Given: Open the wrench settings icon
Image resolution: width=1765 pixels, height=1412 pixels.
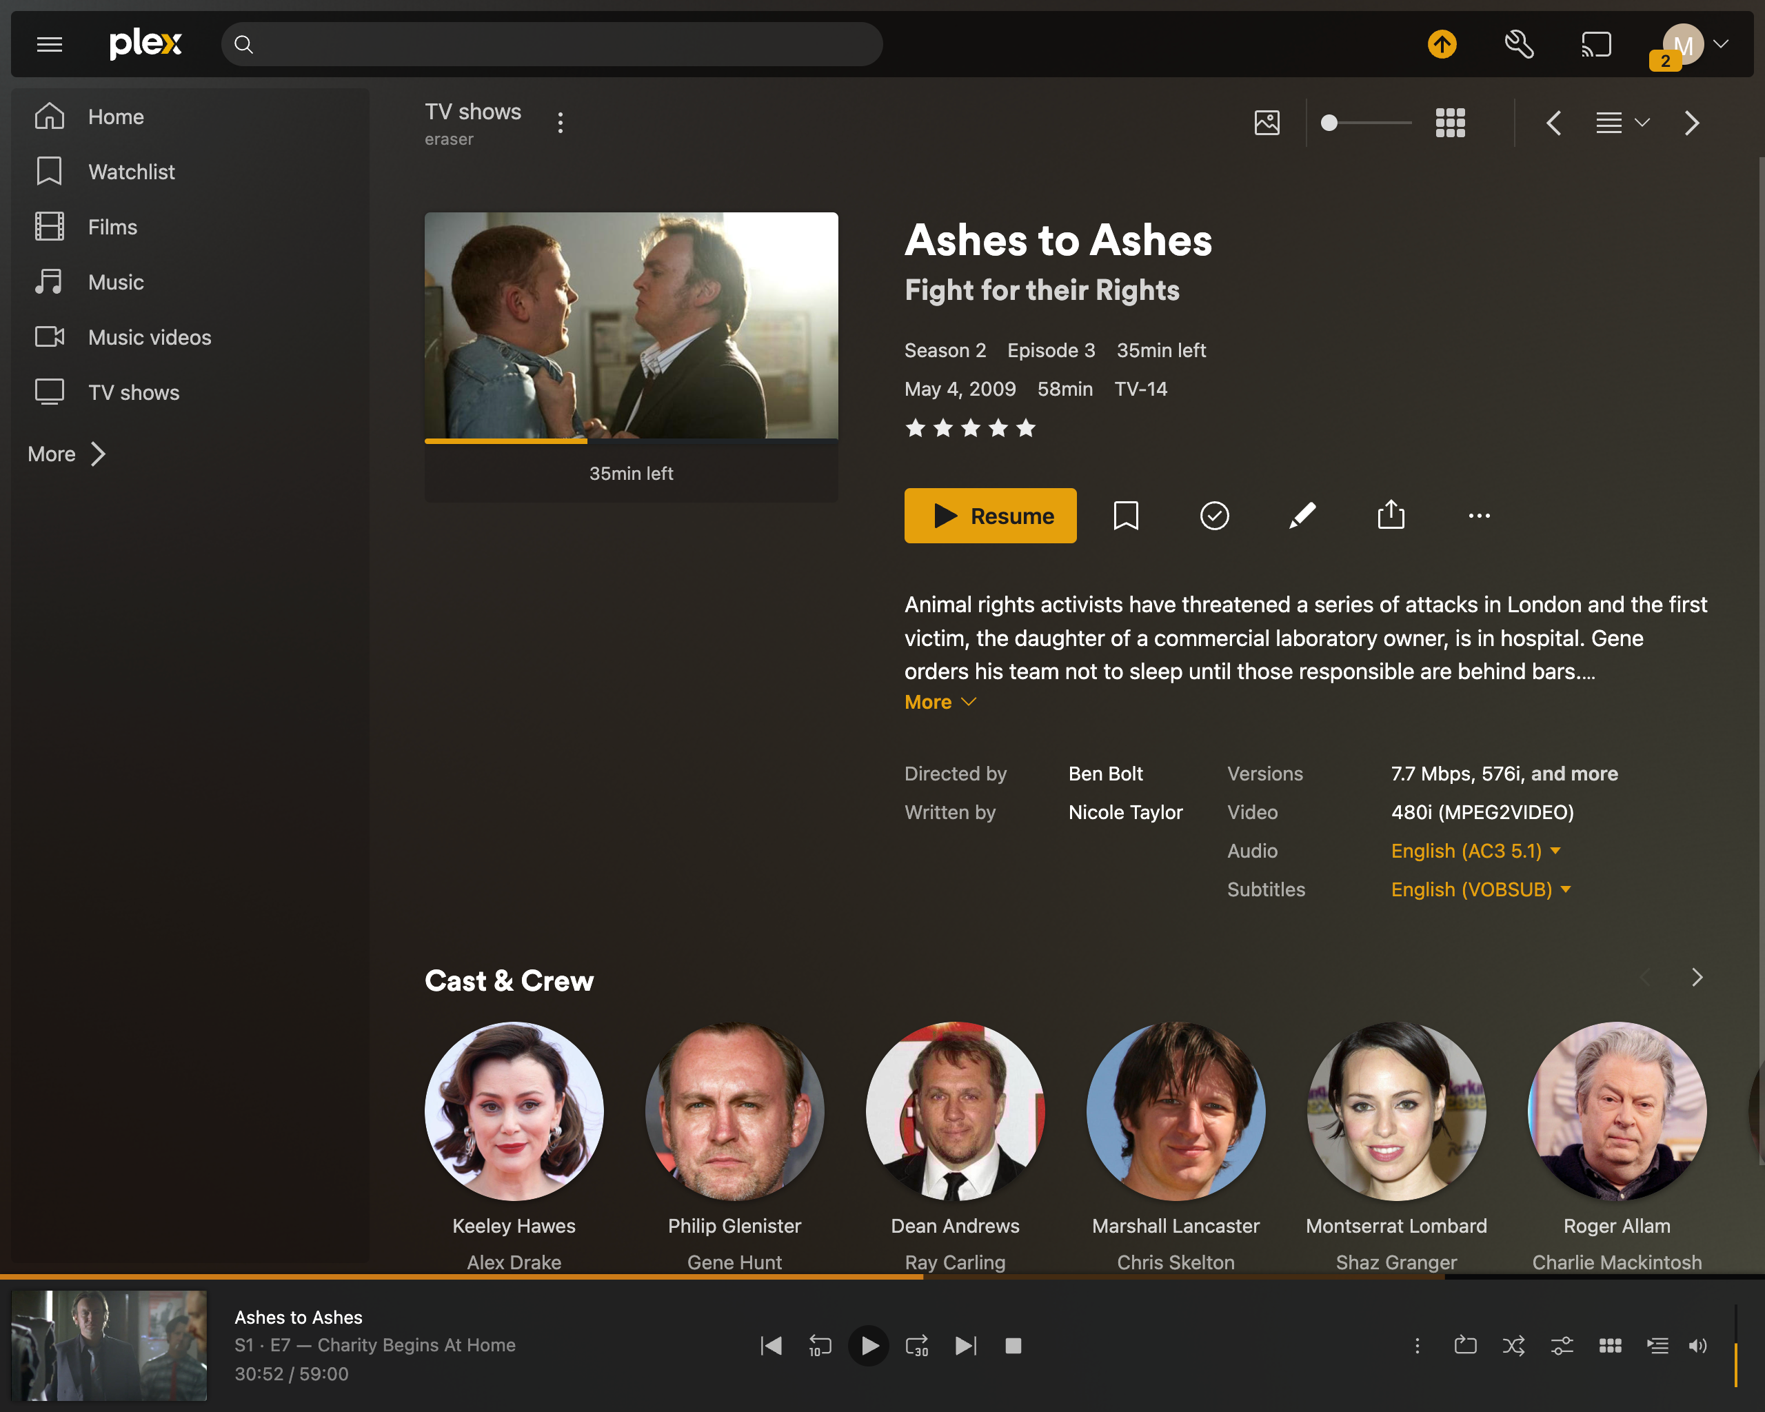Looking at the screenshot, I should (1520, 44).
